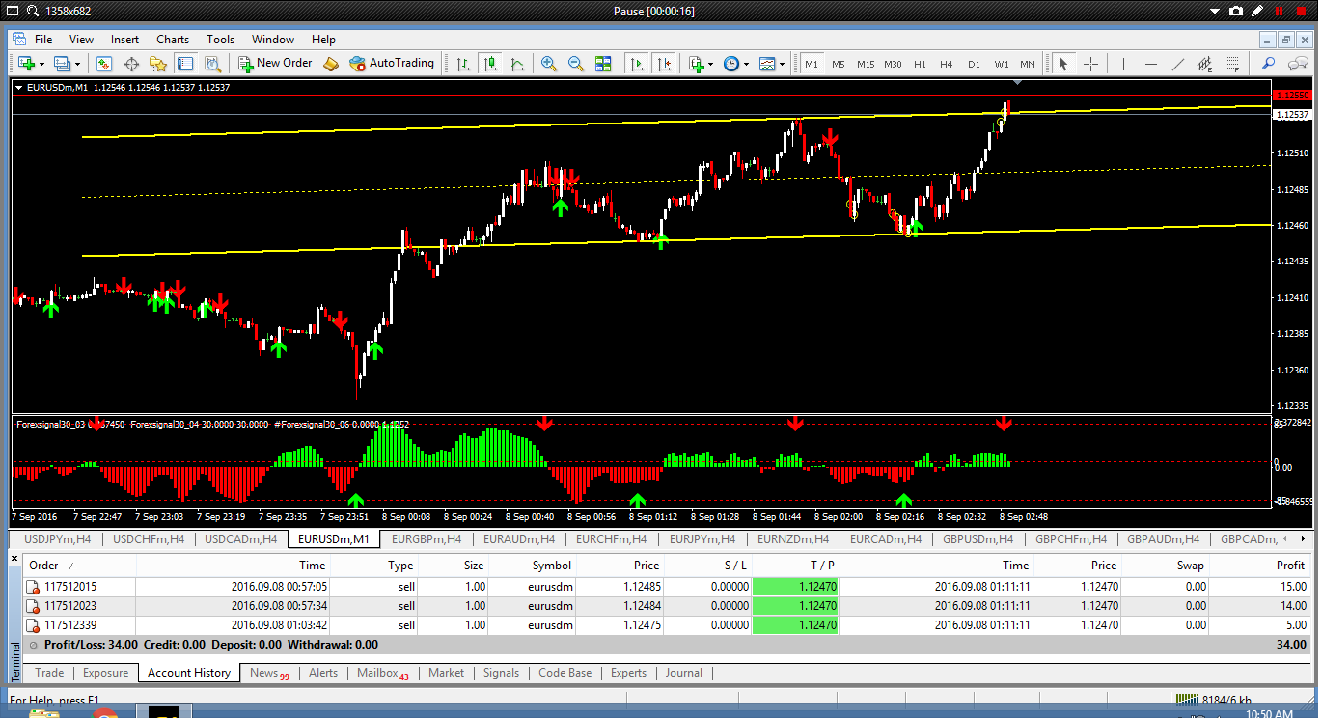Pick the vertical line drawing tool
This screenshot has width=1322, height=718.
tap(1123, 64)
